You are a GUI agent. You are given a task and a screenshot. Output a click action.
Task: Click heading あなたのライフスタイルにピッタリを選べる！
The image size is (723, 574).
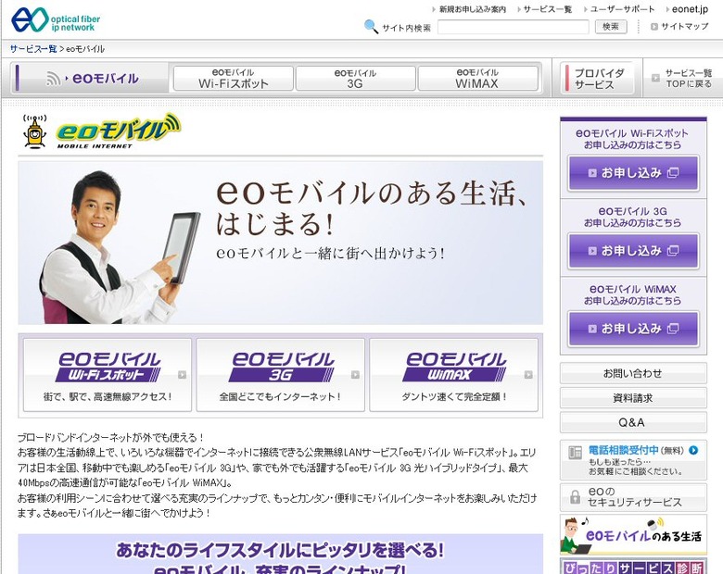click(x=280, y=550)
